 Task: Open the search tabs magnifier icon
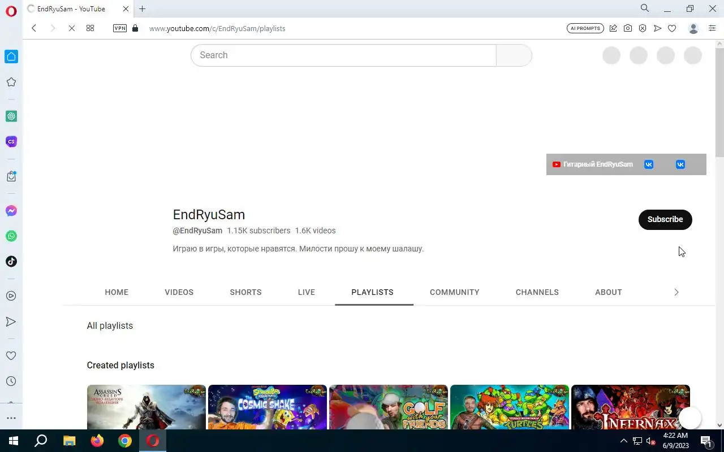tap(645, 8)
